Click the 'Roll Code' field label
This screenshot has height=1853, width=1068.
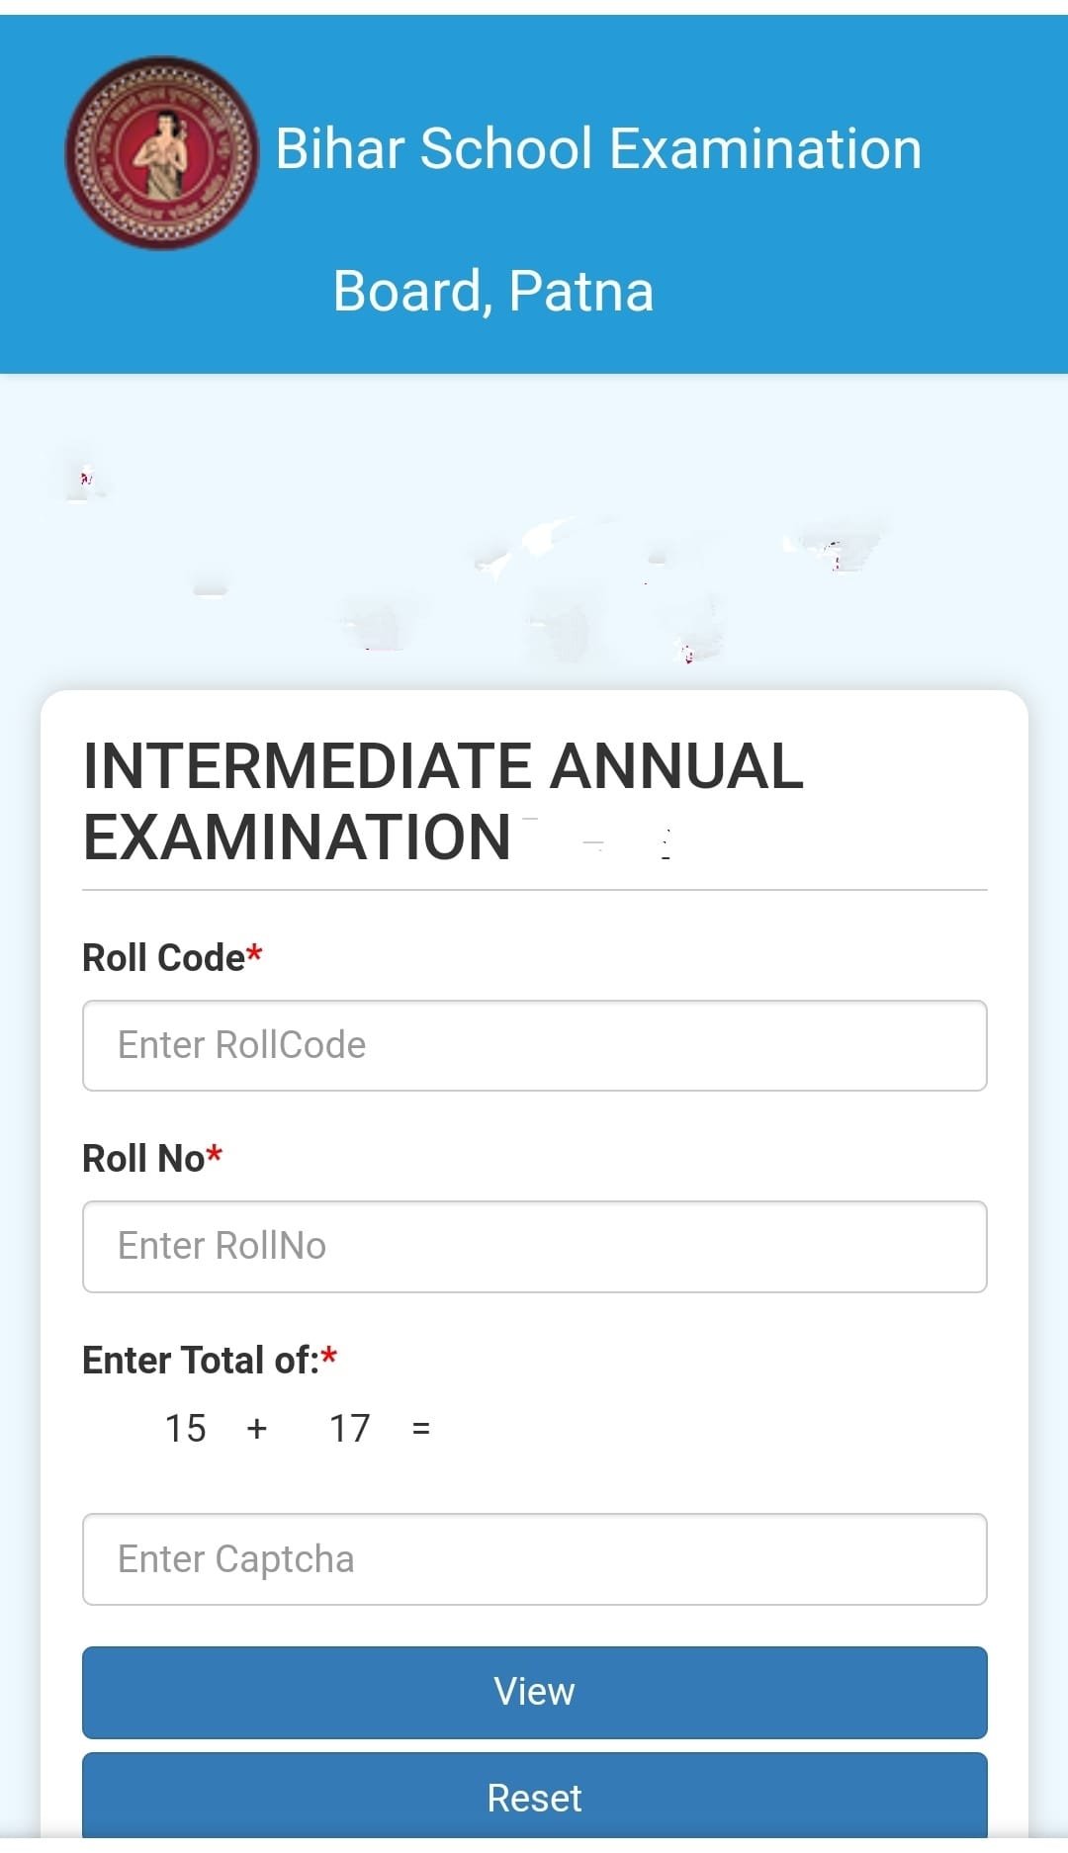click(163, 957)
